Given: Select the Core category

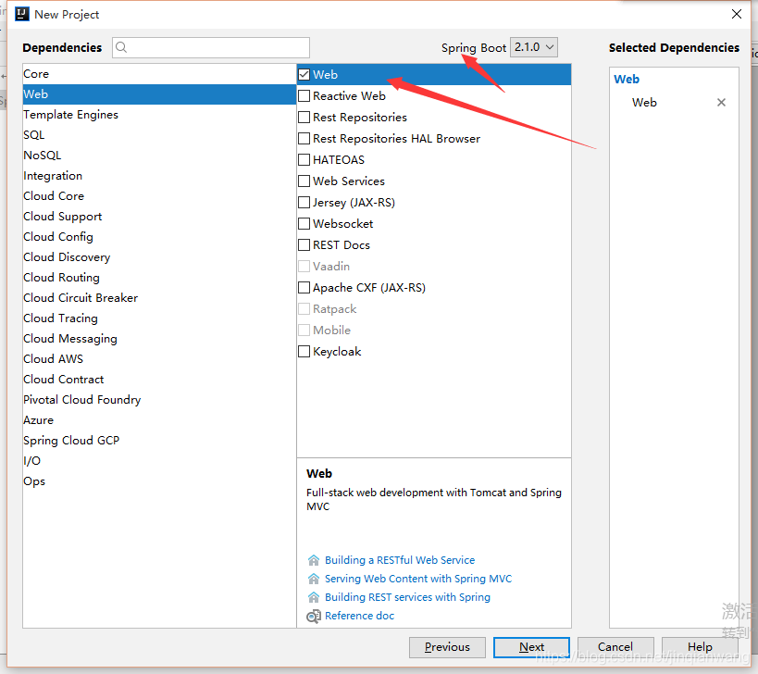Looking at the screenshot, I should point(159,74).
